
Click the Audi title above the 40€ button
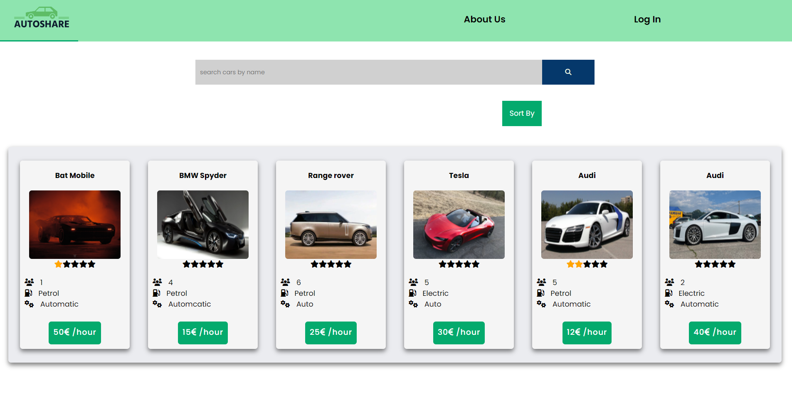[715, 175]
